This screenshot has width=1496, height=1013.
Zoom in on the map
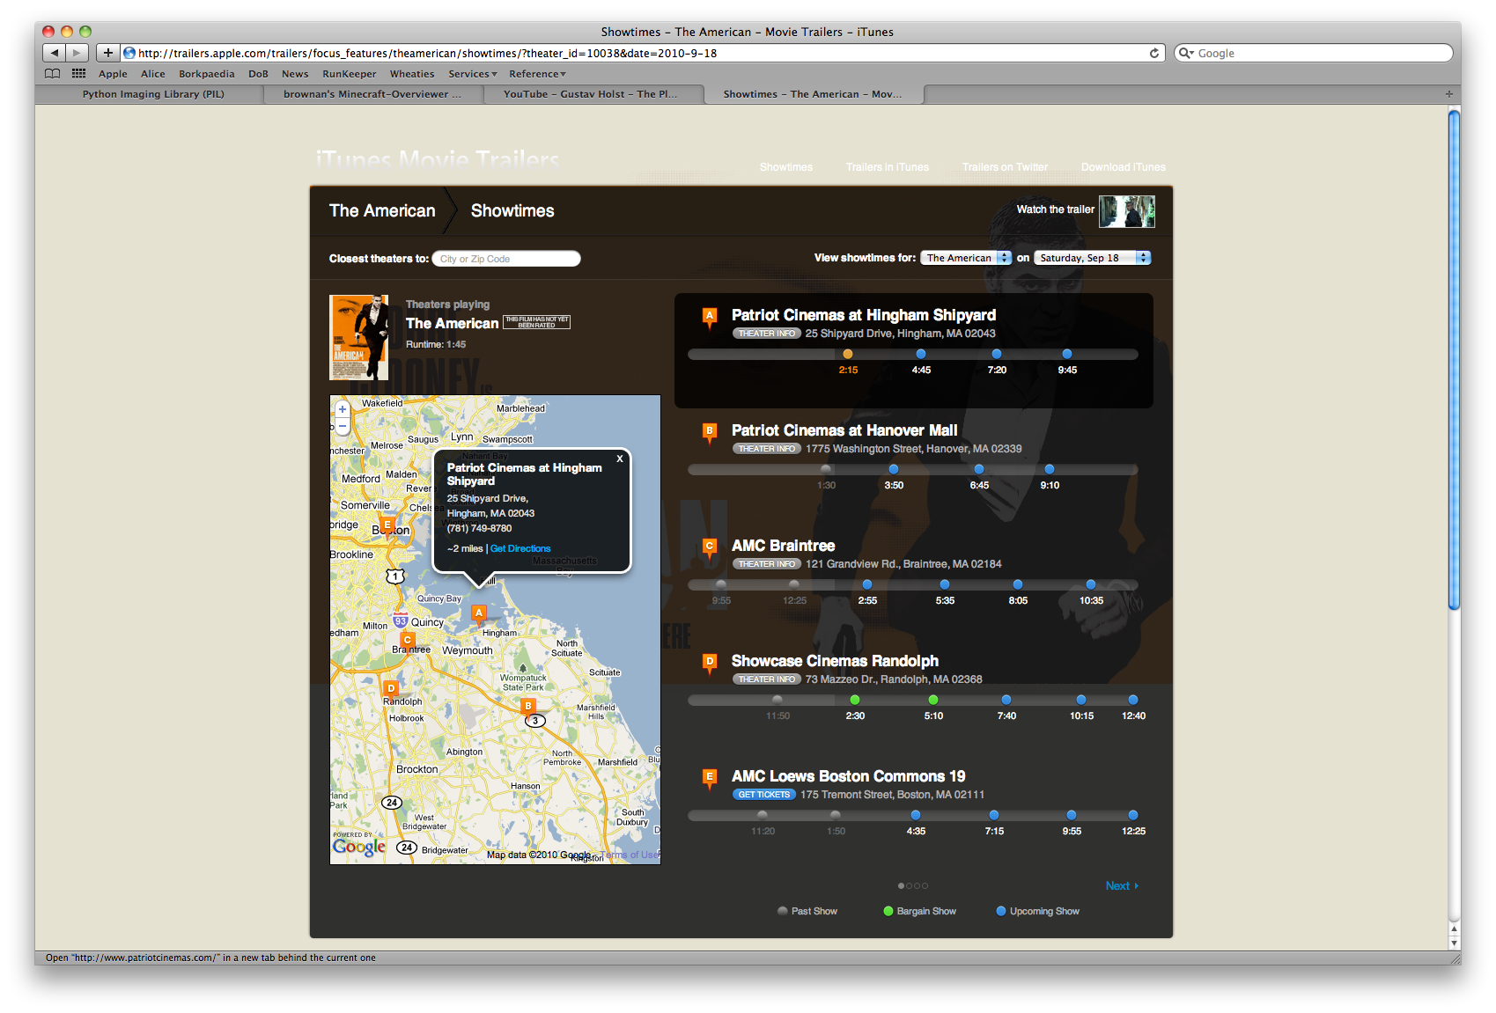pyautogui.click(x=343, y=409)
